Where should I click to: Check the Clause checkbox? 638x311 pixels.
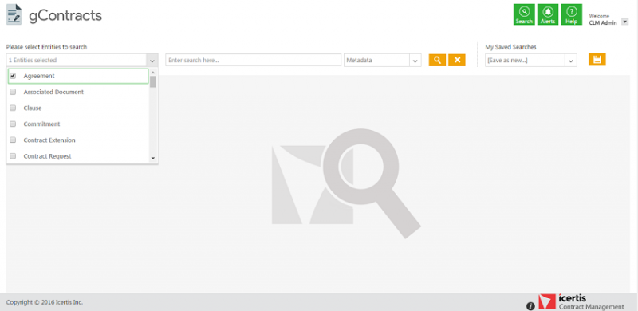[13, 108]
